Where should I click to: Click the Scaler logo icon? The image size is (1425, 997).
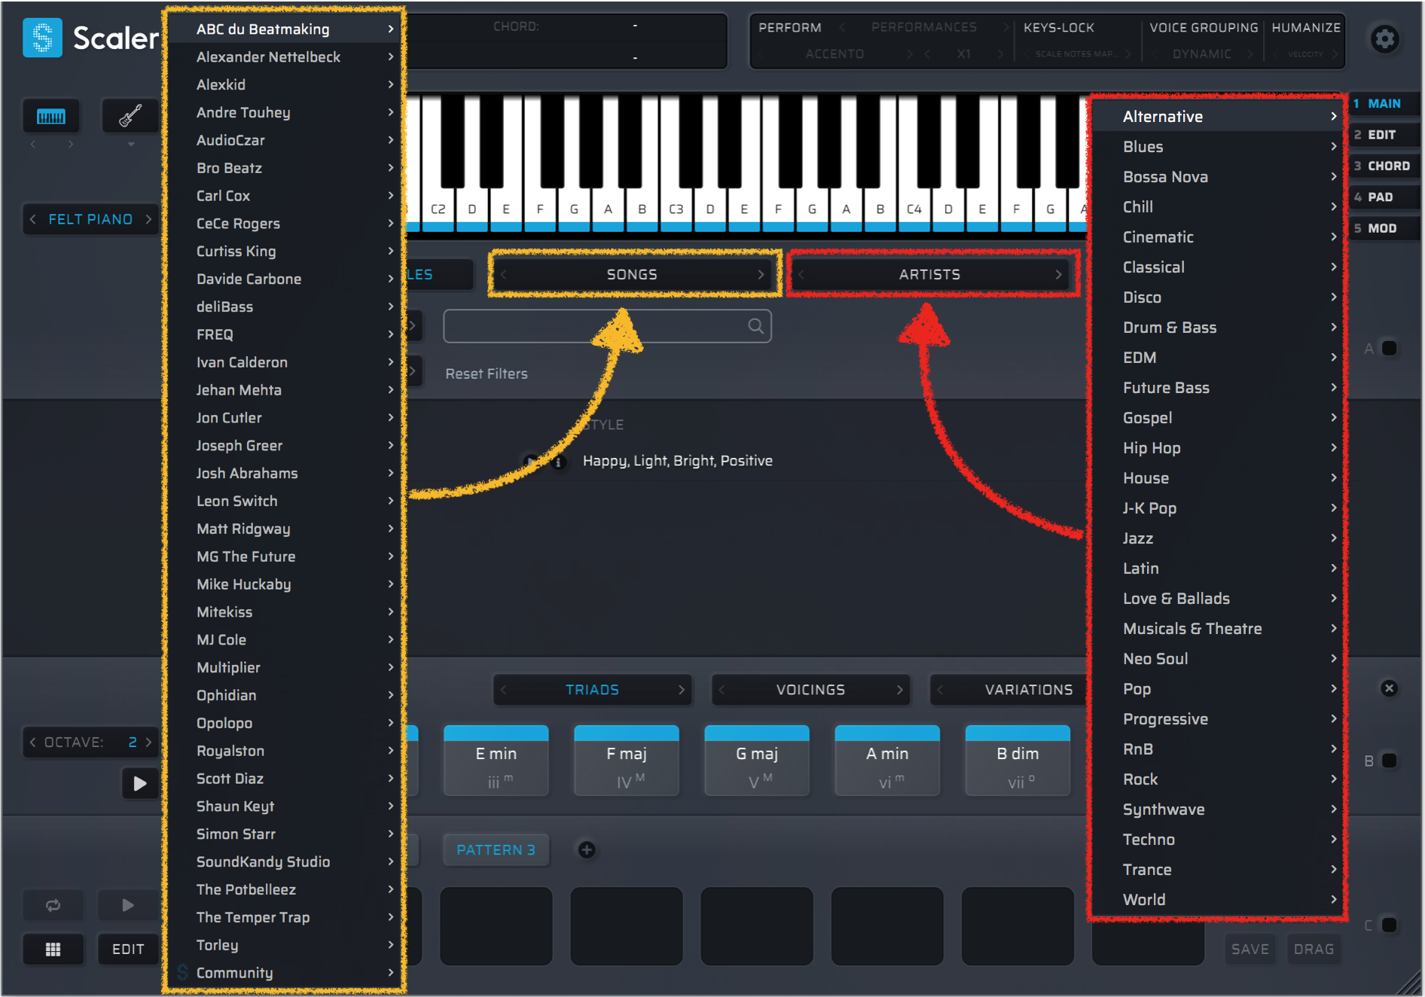[x=42, y=38]
